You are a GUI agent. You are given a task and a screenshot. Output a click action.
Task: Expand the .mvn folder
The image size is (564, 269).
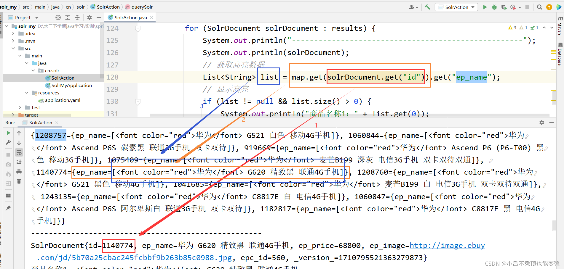coord(13,41)
